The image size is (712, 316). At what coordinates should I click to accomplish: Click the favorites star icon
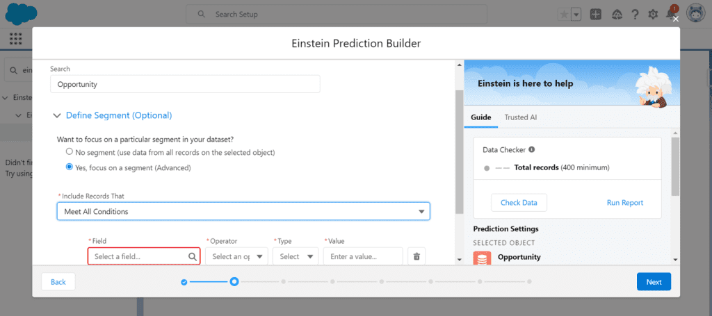[x=563, y=15]
